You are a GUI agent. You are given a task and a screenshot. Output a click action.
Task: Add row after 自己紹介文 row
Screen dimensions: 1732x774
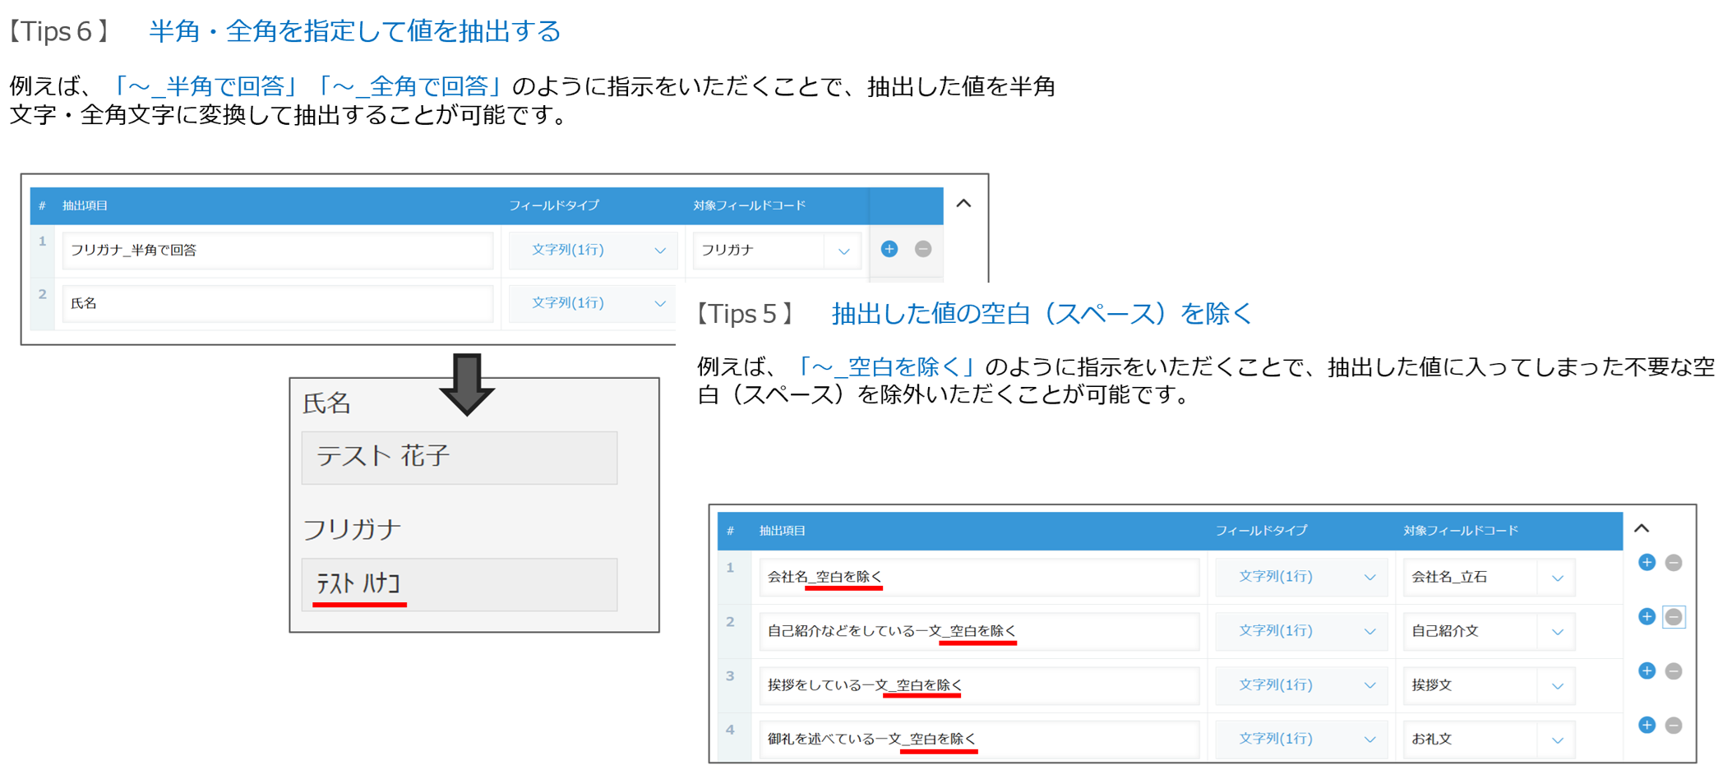[1646, 617]
